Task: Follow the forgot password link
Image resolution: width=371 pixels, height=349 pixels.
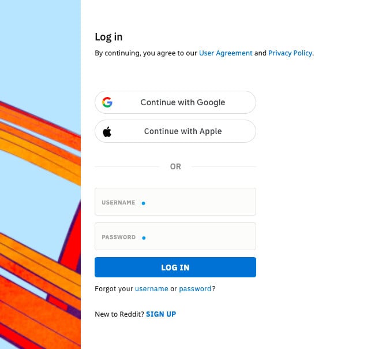Action: (195, 289)
